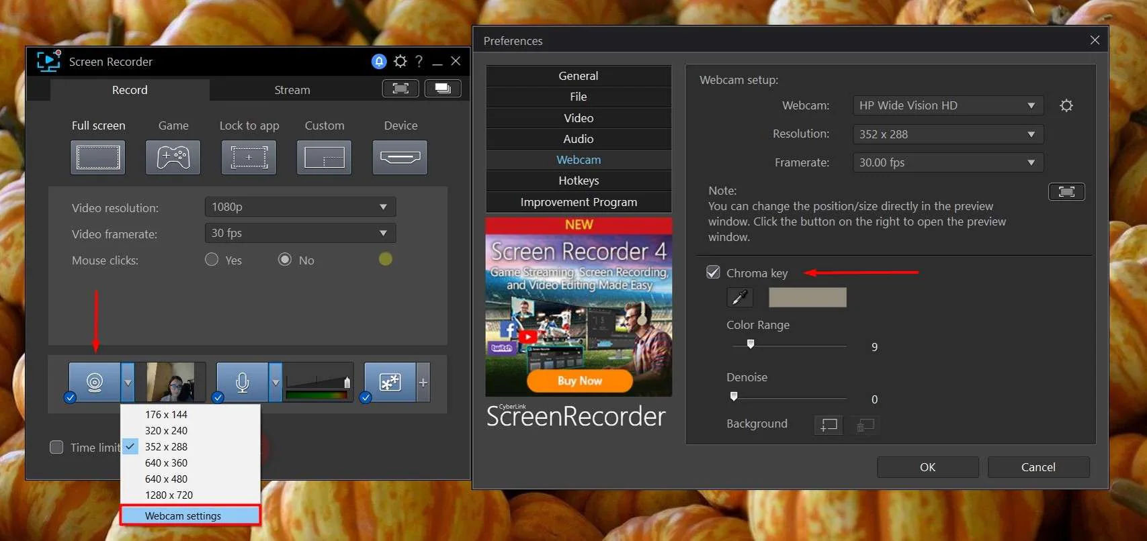1147x541 pixels.
Task: Open webcam device settings gear in Preferences
Action: [x=1066, y=105]
